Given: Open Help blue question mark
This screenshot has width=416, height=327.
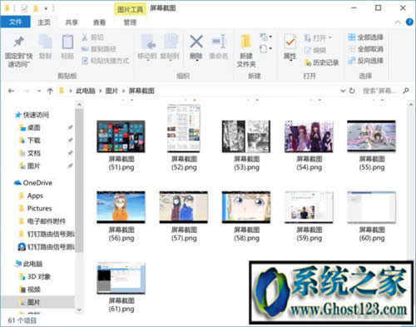Looking at the screenshot, I should click(x=409, y=22).
